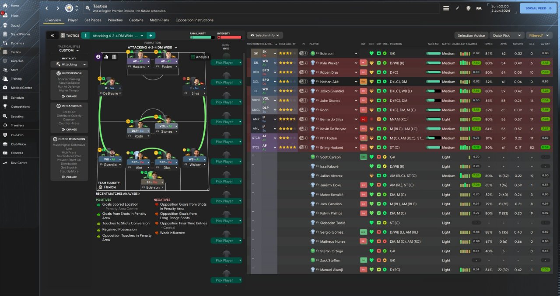560x296 pixels.
Task: Open the Quick Pick dropdown
Action: click(507, 35)
